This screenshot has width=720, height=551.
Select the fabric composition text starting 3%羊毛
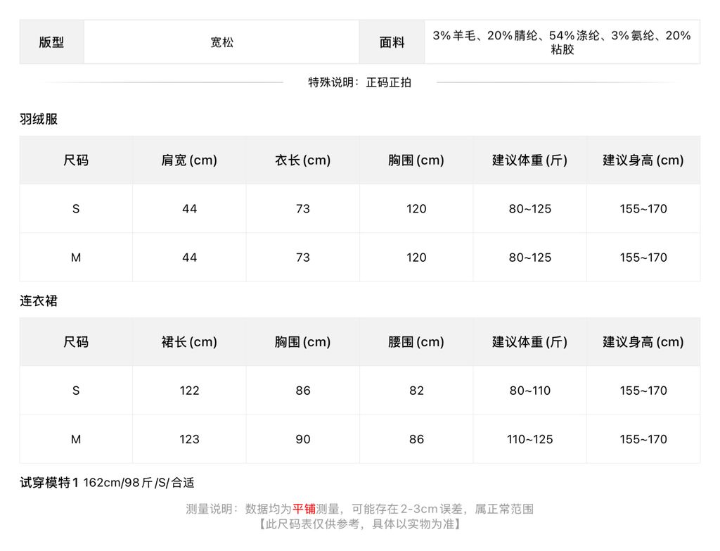562,42
